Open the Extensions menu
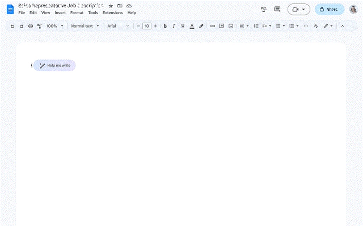The image size is (363, 226). 113,13
